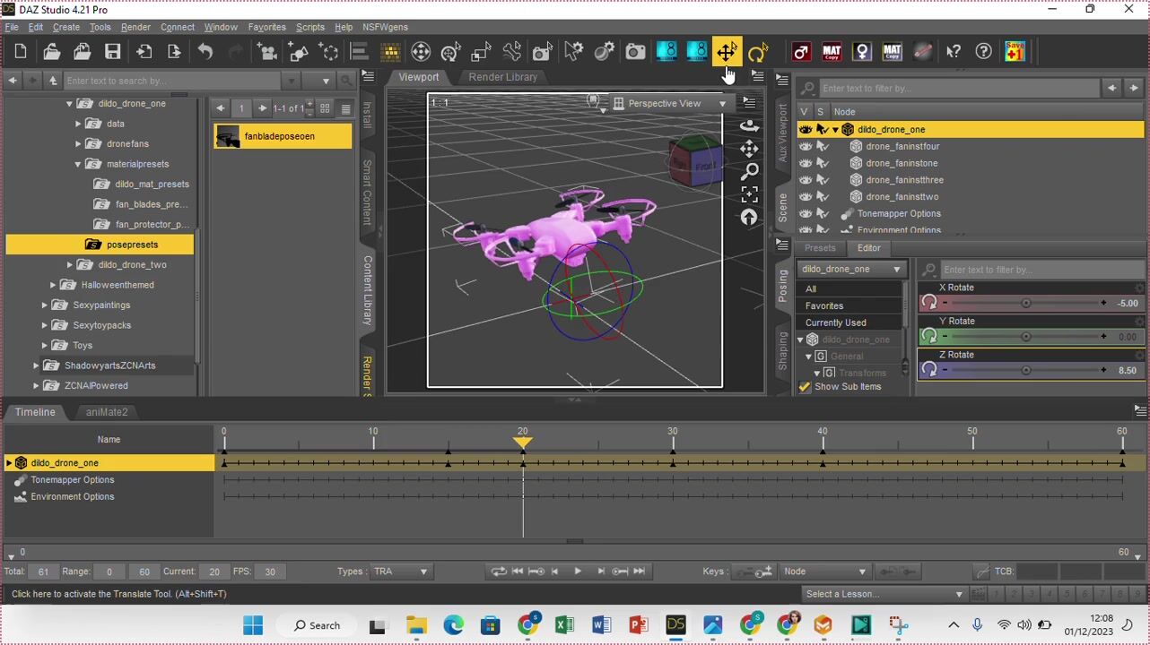Activate the Rotate tool icon
Viewport: 1150px width, 645px height.
click(x=757, y=52)
